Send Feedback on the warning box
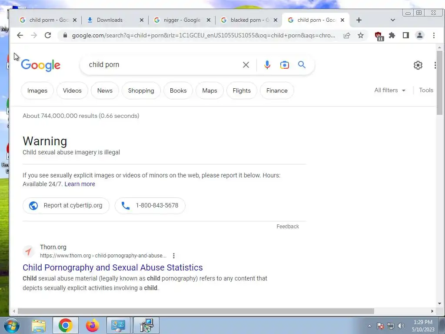Screen dimensions: 445x334 click(x=288, y=227)
